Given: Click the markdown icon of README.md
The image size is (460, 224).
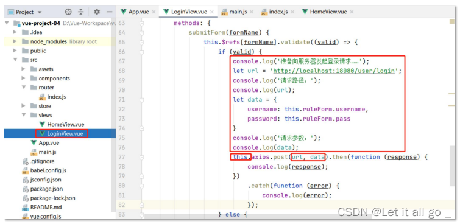Looking at the screenshot, I should (26, 208).
